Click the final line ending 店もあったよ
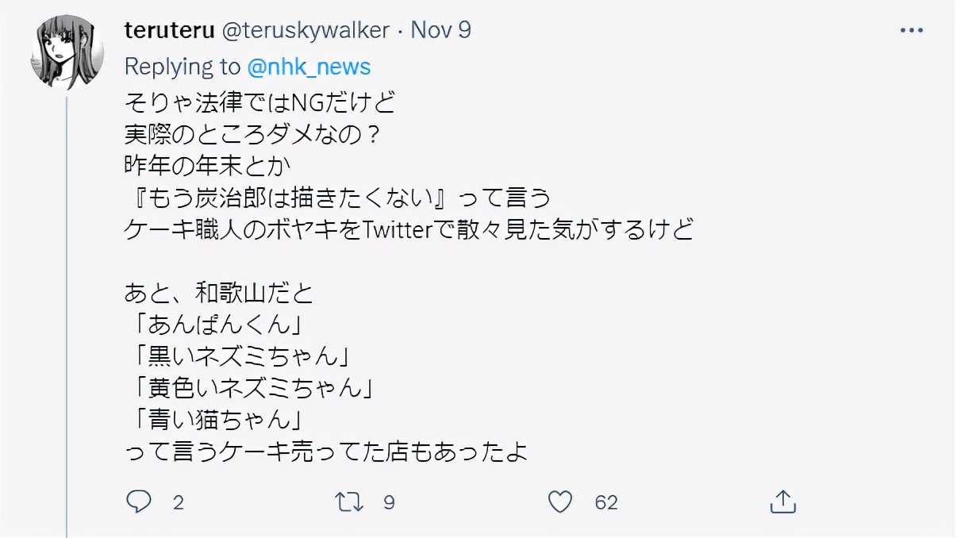 click(x=325, y=452)
